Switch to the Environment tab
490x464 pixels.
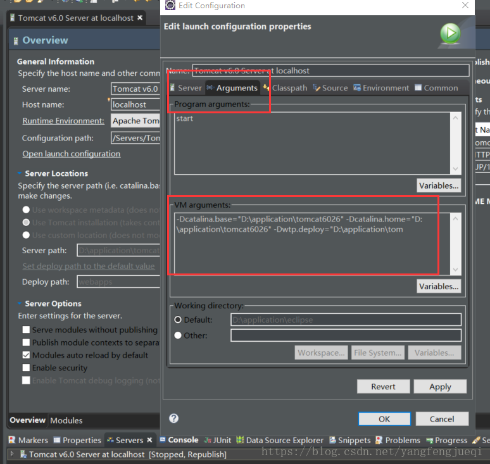(381, 88)
